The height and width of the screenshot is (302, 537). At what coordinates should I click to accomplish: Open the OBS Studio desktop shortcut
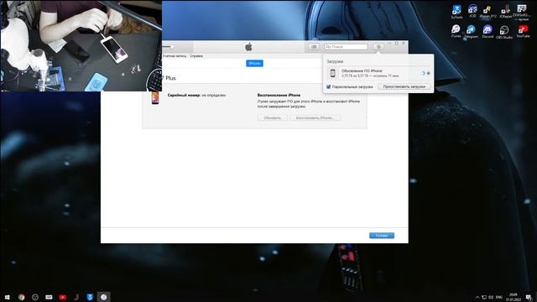(x=504, y=32)
